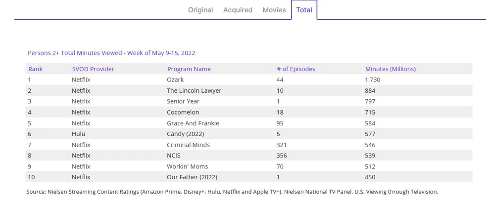Click the Cocomelon program cell
Viewport: 495px width, 200px height.
point(183,113)
